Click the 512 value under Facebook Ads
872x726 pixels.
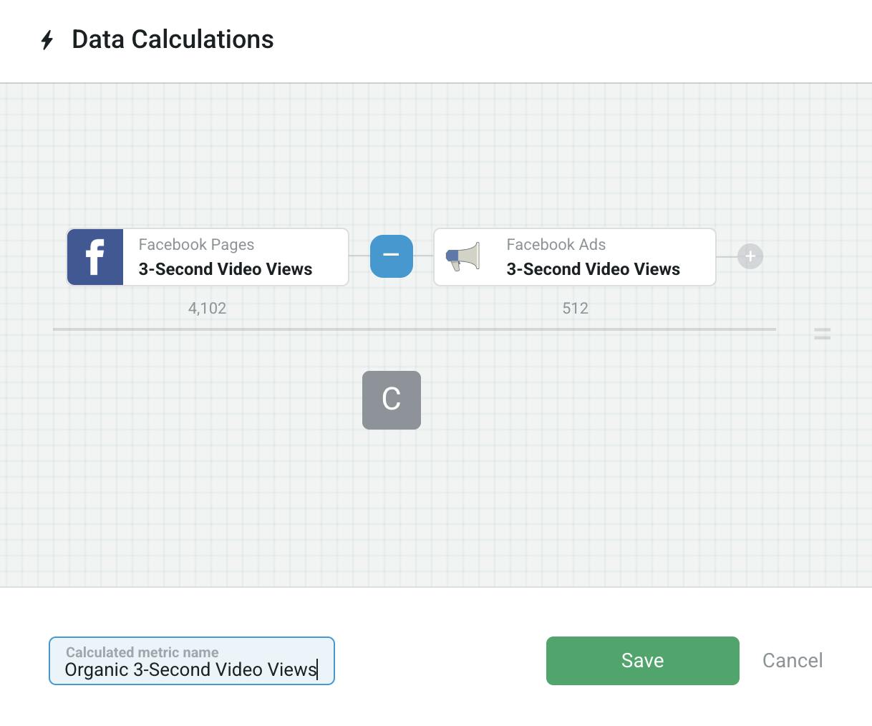(575, 309)
